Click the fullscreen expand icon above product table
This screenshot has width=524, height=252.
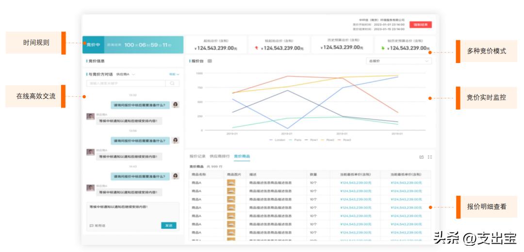pos(430,157)
